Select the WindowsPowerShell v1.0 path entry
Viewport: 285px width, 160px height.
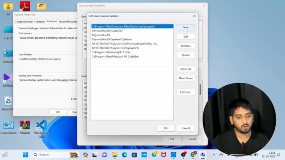coord(132,44)
